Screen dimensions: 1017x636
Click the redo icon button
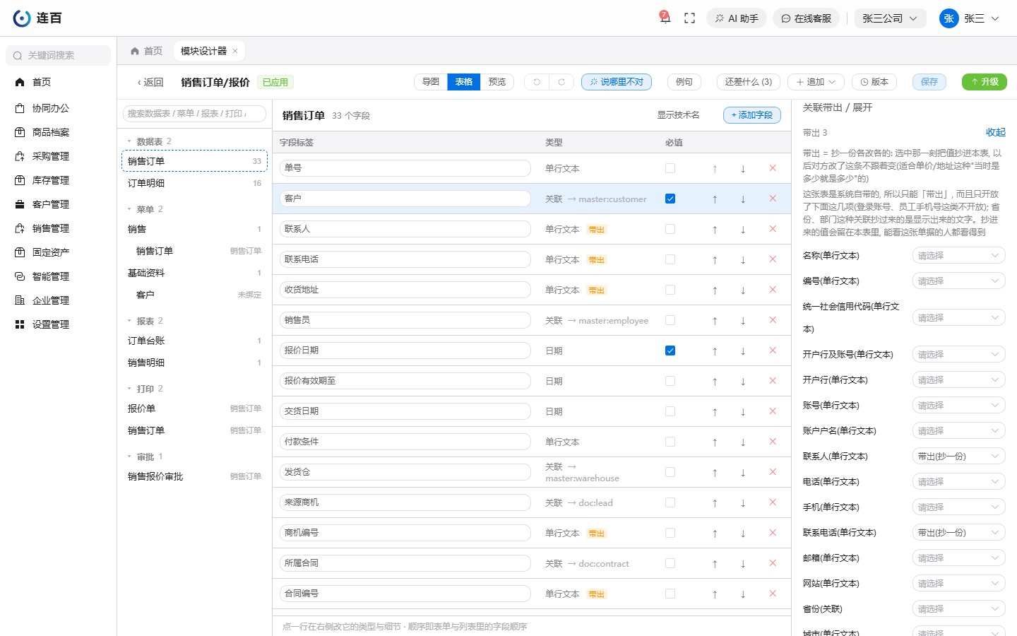[x=561, y=82]
